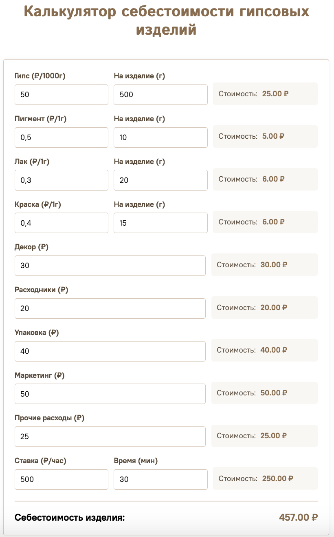Viewport: 334px width, 537px height.
Task: Click the Декор cost input field
Action: [110, 266]
